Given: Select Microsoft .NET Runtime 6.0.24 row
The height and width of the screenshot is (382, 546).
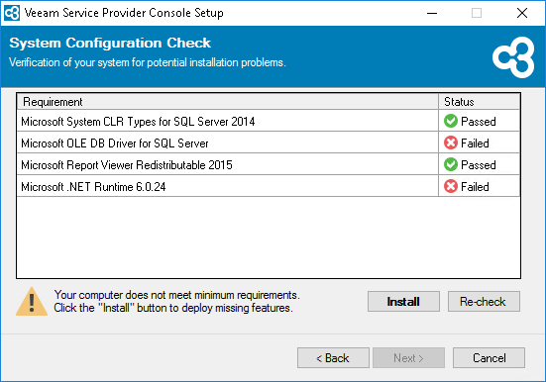Looking at the screenshot, I should [x=269, y=186].
